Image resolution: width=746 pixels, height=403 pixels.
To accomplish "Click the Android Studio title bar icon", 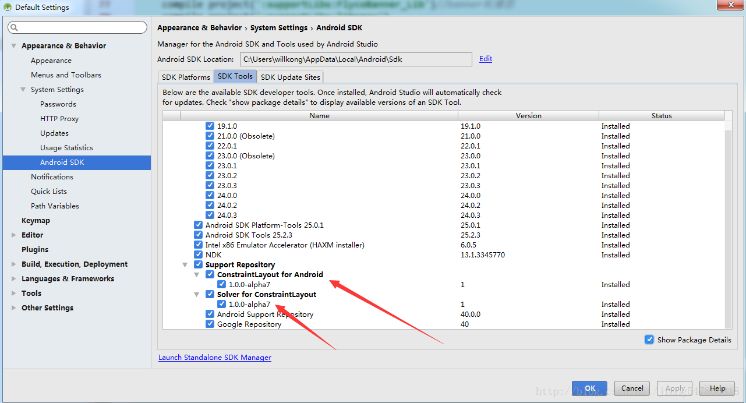I will click(8, 8).
